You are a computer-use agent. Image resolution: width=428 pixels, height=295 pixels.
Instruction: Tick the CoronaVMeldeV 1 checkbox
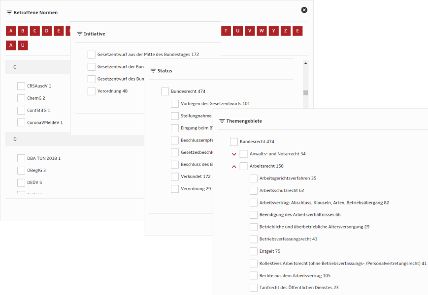coord(21,122)
